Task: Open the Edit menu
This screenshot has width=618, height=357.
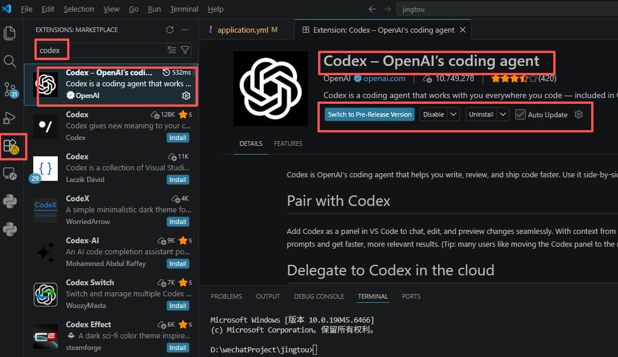Action: point(48,9)
